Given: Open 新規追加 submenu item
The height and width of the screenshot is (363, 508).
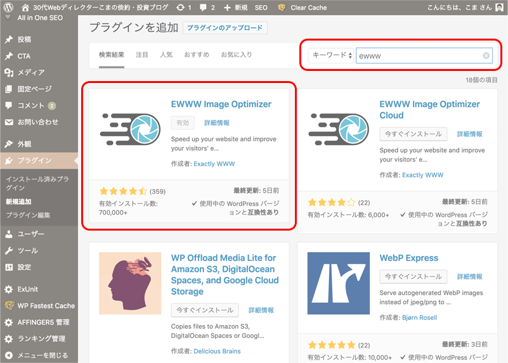Looking at the screenshot, I should tap(18, 201).
